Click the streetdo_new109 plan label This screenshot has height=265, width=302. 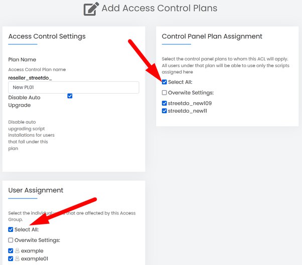click(190, 103)
